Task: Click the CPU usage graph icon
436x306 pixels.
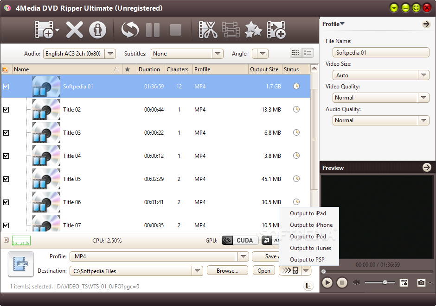Action: (x=21, y=241)
